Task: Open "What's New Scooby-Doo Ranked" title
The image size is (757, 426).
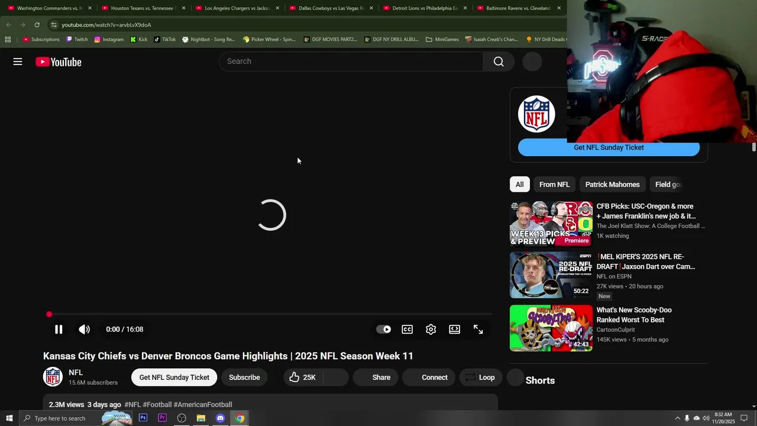Action: point(634,315)
